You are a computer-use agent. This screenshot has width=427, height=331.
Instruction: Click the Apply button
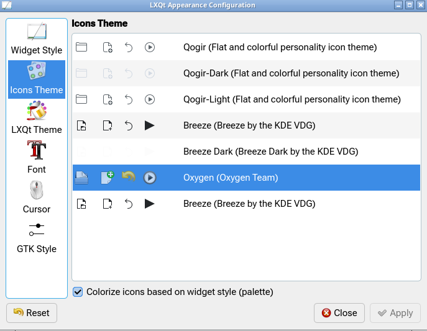click(x=395, y=313)
